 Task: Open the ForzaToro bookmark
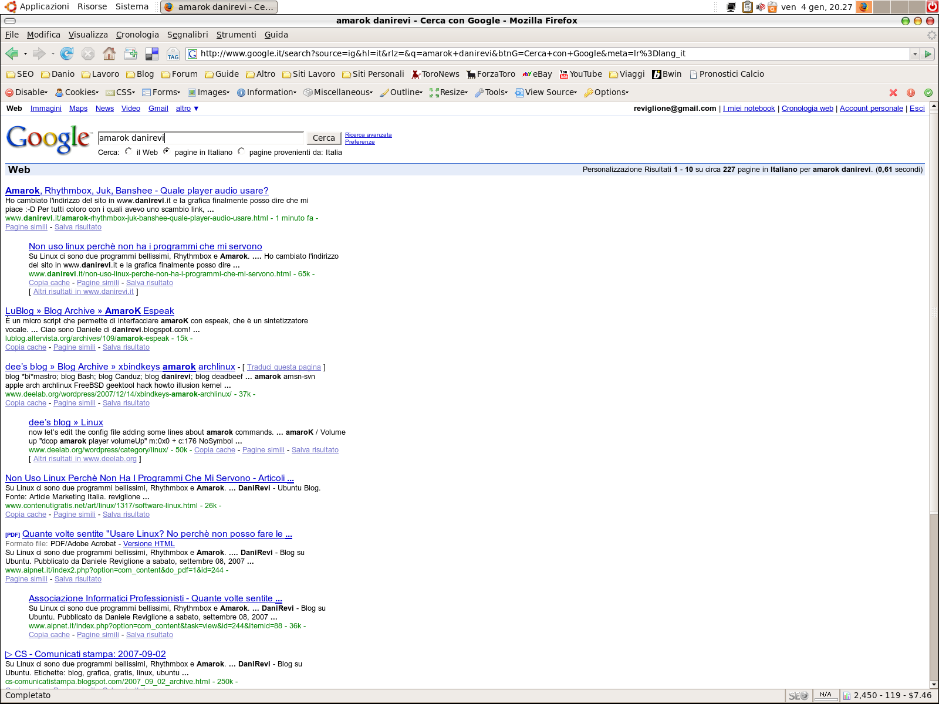(x=491, y=74)
